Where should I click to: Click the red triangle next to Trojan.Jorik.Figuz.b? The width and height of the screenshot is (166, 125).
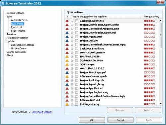click(67, 80)
